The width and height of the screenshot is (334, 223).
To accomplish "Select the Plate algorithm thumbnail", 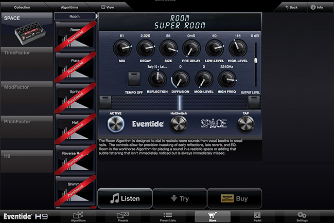I will click(x=76, y=68).
